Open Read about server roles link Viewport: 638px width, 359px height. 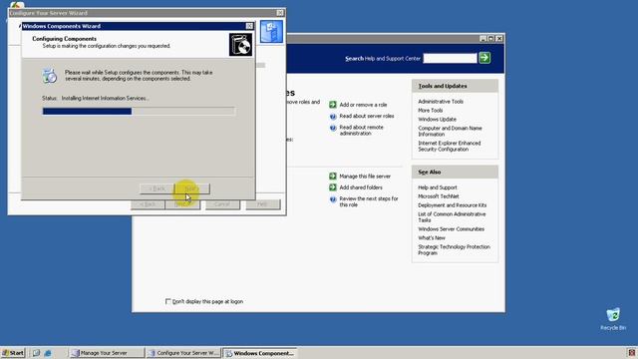point(367,116)
